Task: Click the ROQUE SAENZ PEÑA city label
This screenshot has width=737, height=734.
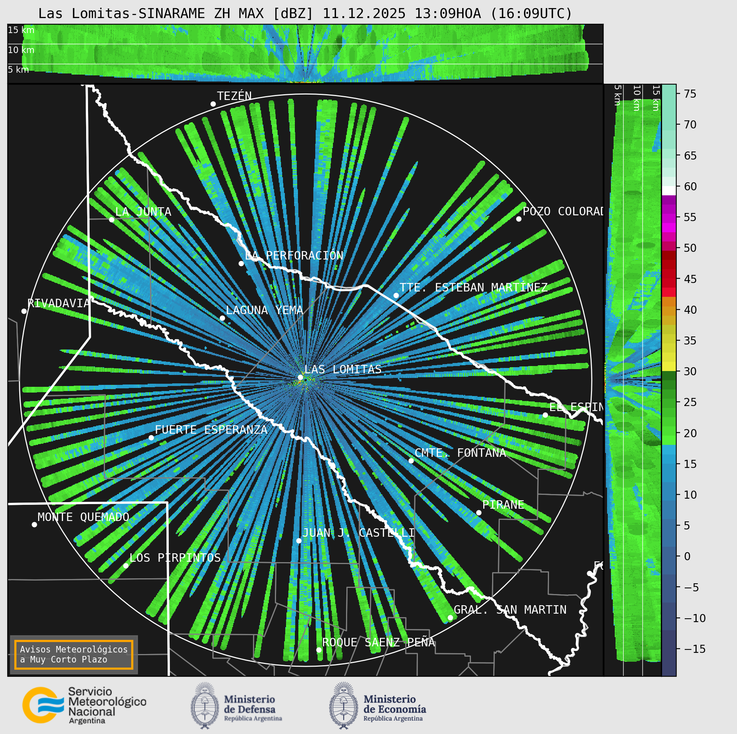Action: pos(378,642)
